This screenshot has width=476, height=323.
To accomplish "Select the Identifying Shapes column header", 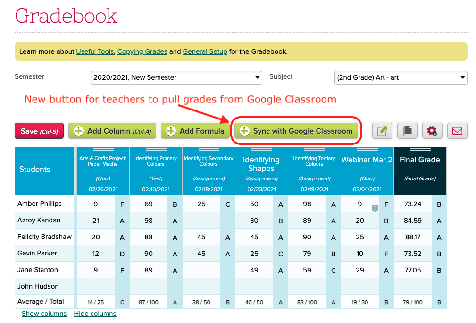I will (261, 171).
